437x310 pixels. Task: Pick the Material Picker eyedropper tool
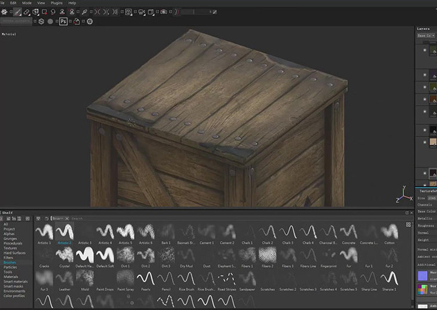(84, 12)
